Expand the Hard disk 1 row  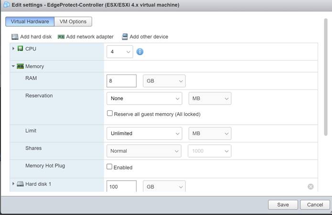(x=13, y=183)
